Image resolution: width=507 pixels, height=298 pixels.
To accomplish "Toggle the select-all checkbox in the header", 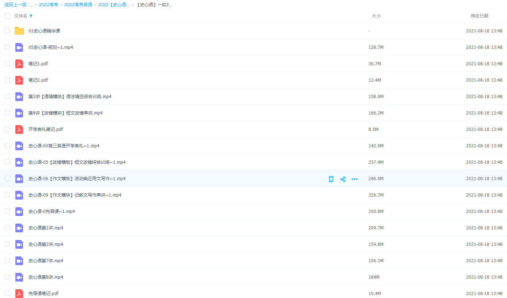I will pos(7,16).
